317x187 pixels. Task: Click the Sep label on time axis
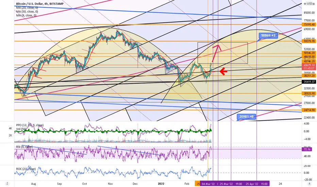click(59, 184)
